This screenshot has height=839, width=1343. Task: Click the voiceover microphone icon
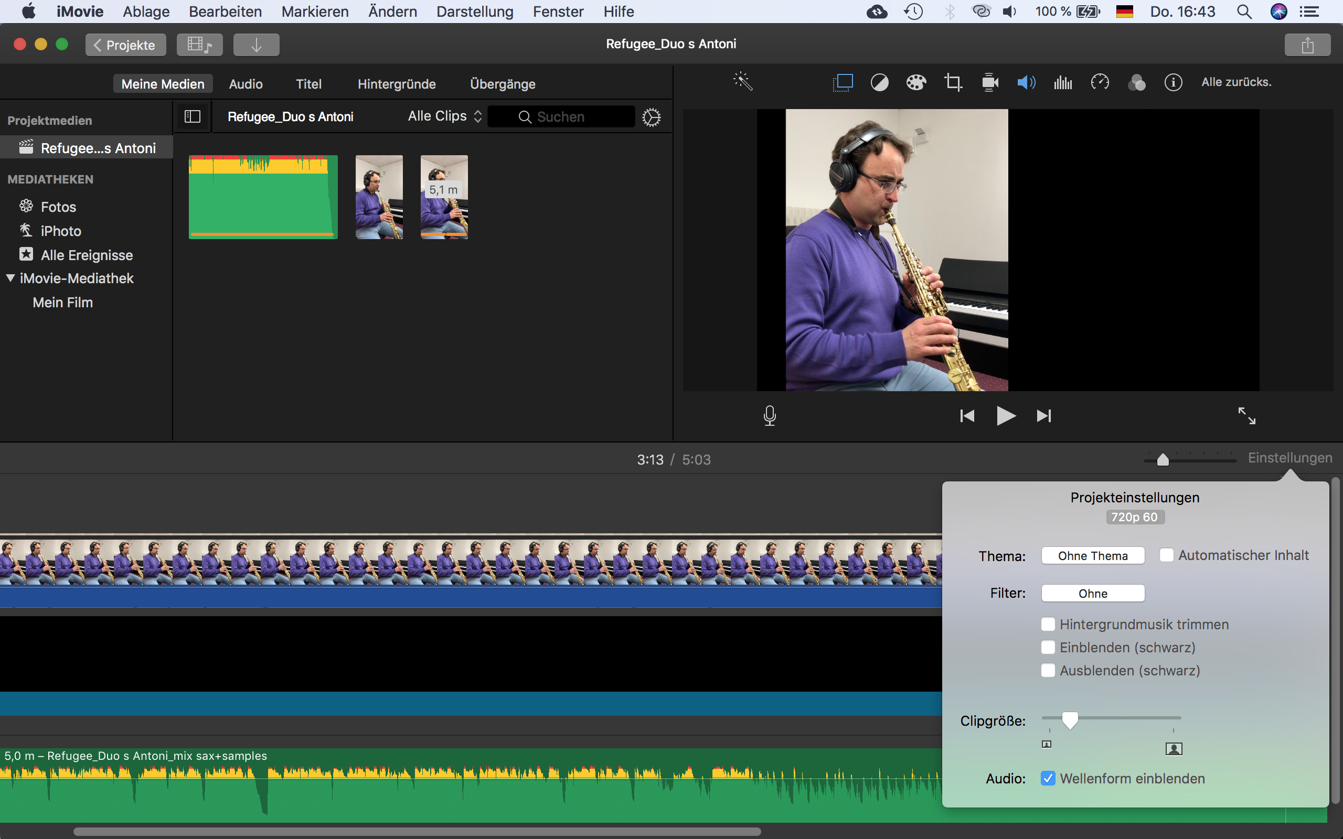[x=769, y=416]
